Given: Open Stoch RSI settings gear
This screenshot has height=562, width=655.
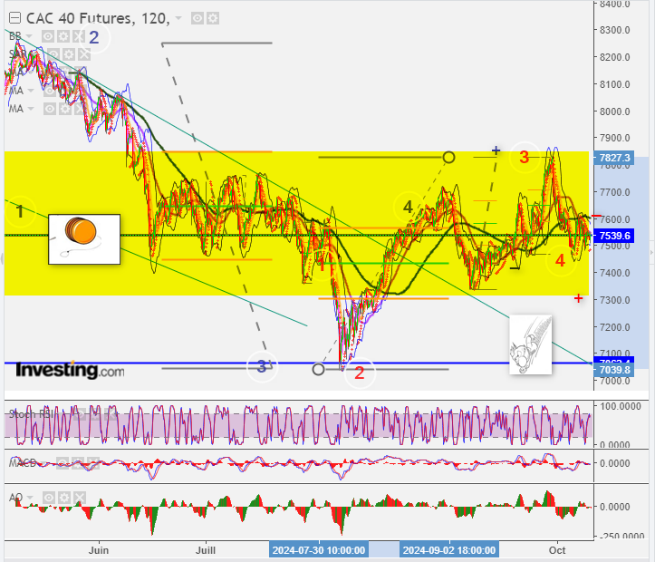Looking at the screenshot, I should click(x=94, y=414).
